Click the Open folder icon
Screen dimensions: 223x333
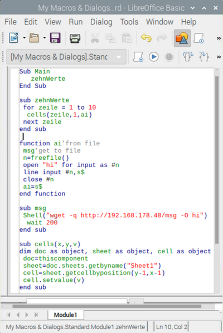click(x=34, y=38)
